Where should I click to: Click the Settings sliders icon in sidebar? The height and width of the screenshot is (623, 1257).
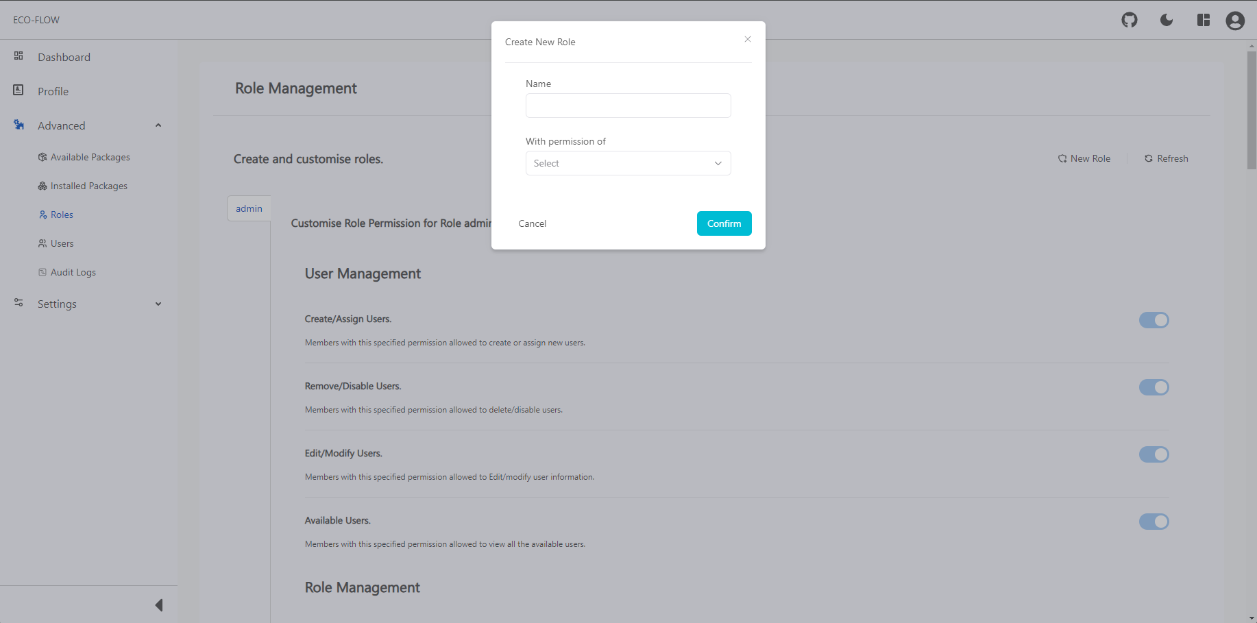click(19, 302)
